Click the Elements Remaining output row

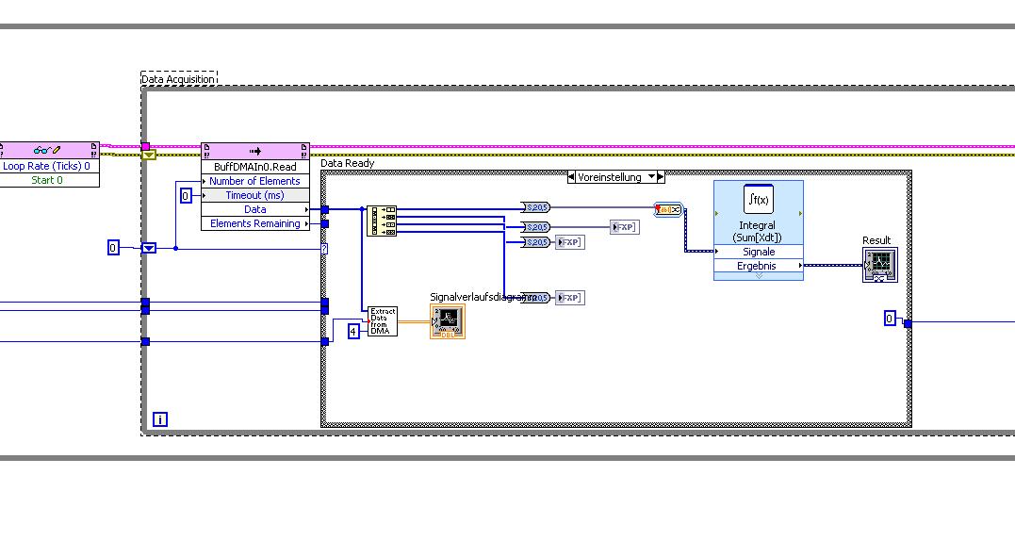pos(255,223)
